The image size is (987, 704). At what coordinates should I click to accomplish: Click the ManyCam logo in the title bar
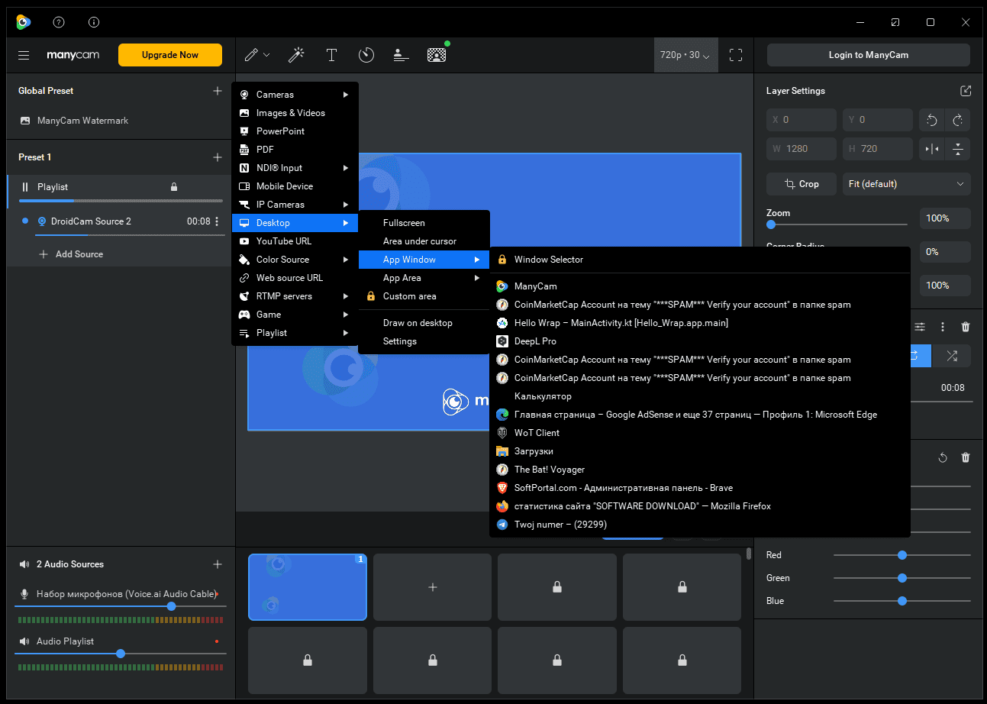pyautogui.click(x=24, y=22)
